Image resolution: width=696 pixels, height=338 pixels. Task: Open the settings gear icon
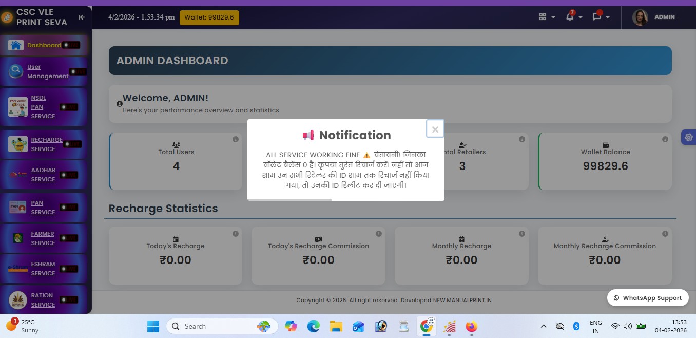688,137
